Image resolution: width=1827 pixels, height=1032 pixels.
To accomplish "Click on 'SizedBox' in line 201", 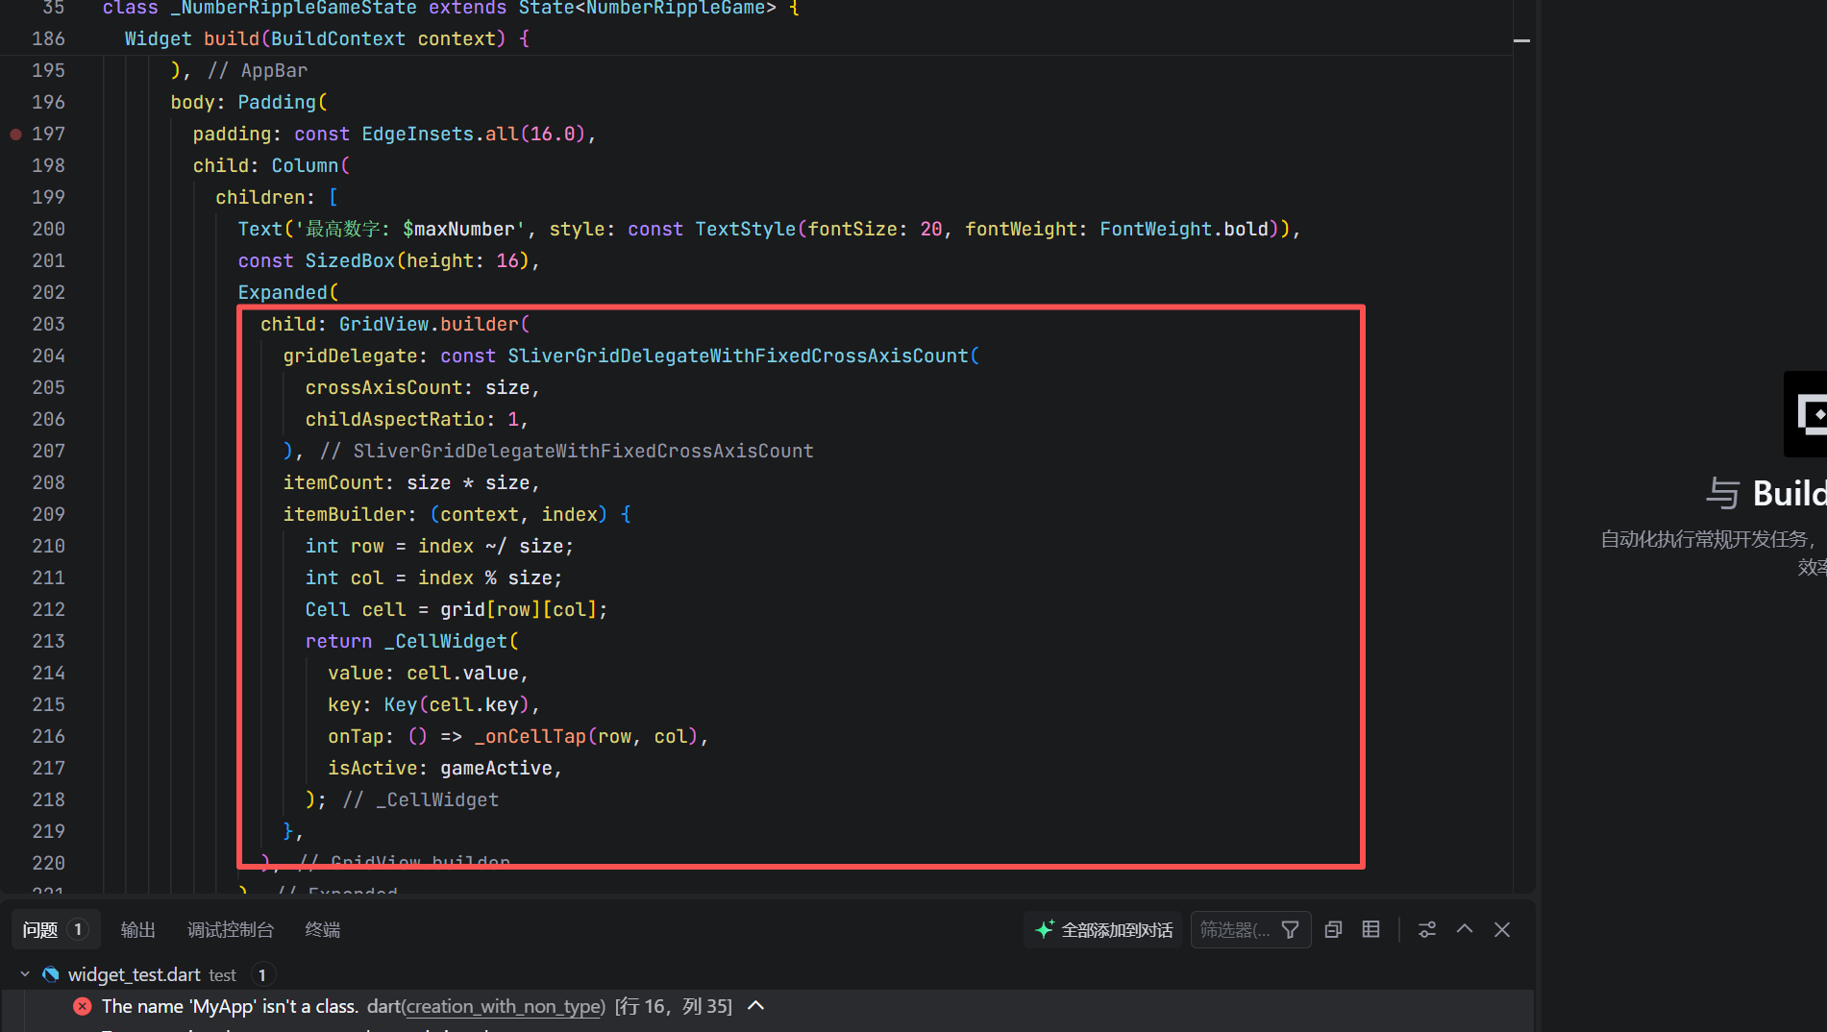I will click(x=350, y=261).
